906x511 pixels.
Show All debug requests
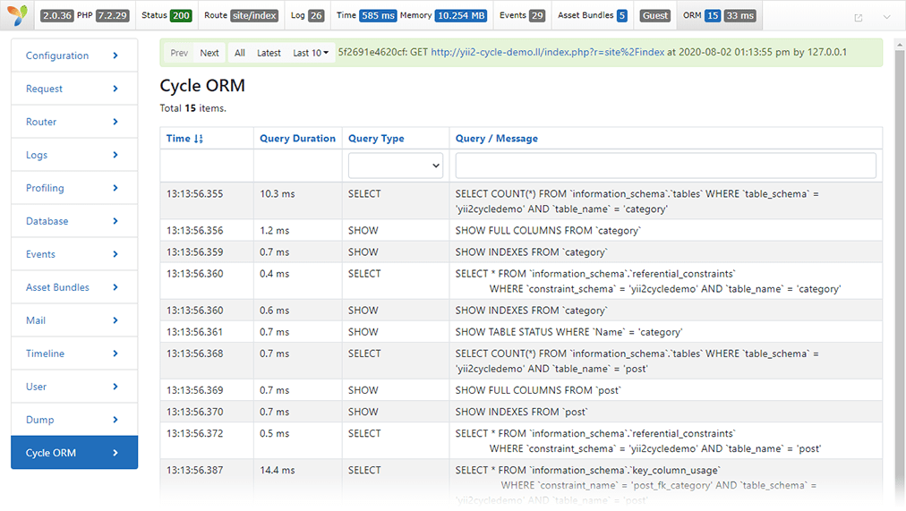pos(240,53)
